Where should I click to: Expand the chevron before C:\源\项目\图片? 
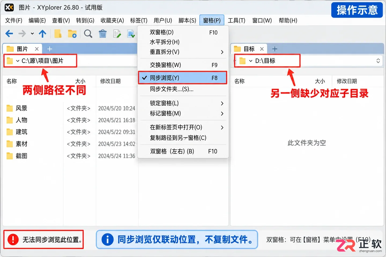click(18, 61)
